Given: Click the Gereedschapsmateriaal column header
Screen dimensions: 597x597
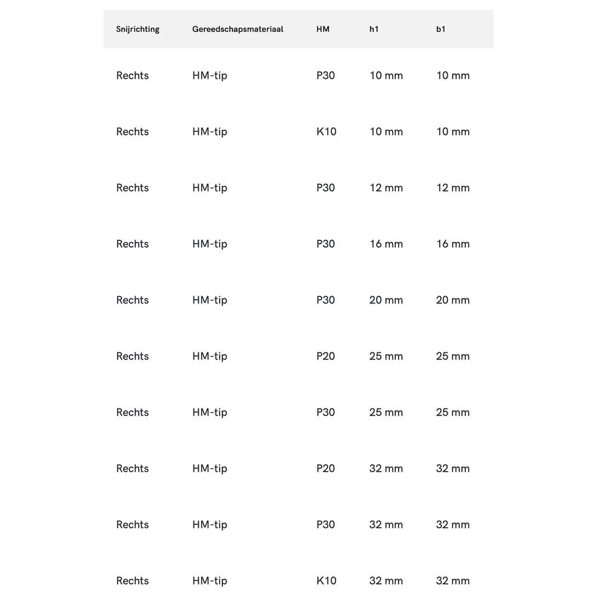Looking at the screenshot, I should tap(238, 29).
